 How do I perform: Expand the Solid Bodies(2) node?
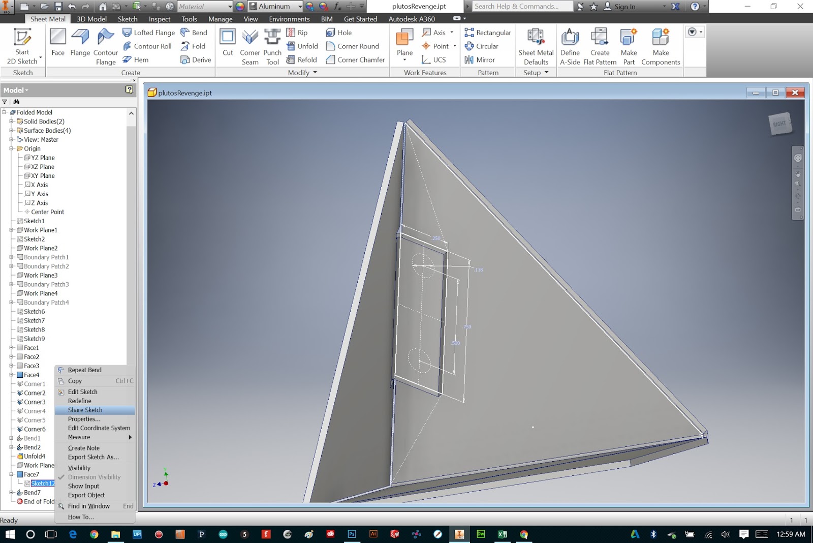click(12, 121)
